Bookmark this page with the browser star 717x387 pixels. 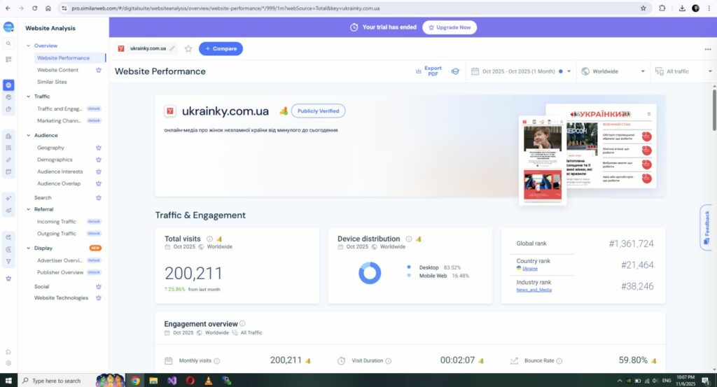[x=643, y=8]
